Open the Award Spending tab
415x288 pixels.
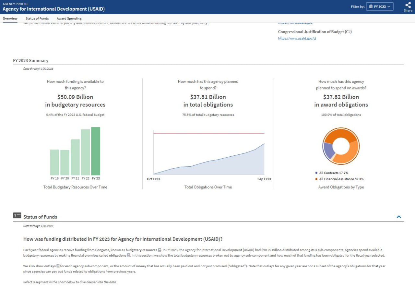(69, 18)
